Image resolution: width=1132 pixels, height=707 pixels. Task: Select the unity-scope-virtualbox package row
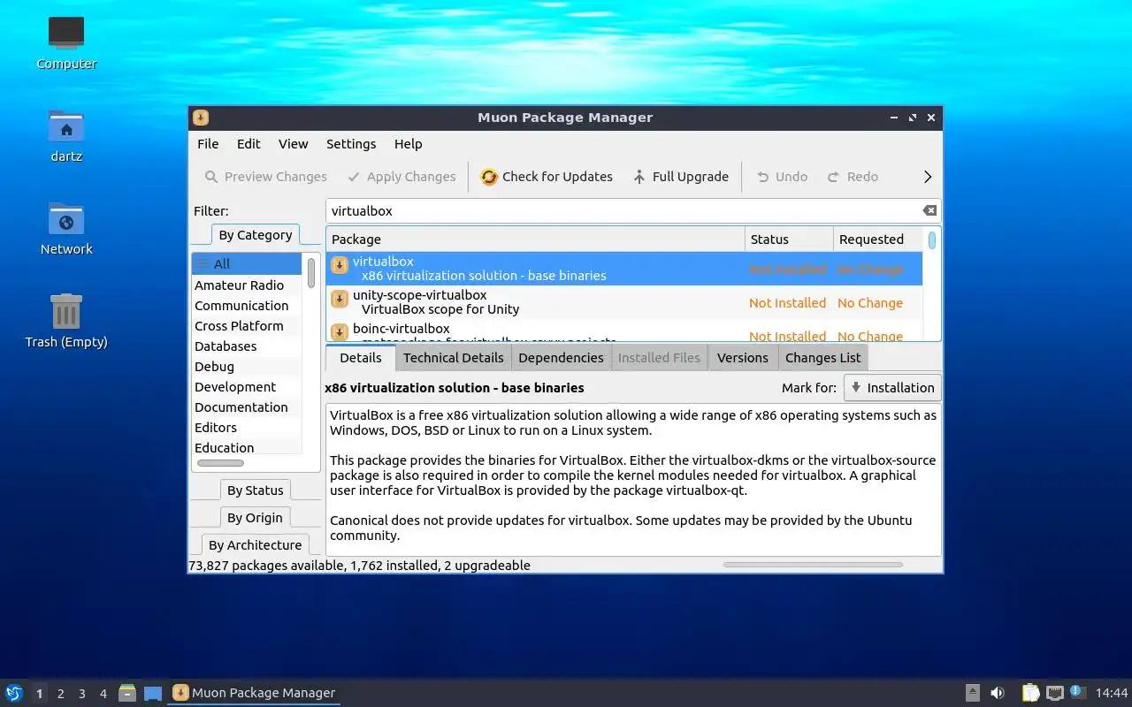(x=624, y=302)
